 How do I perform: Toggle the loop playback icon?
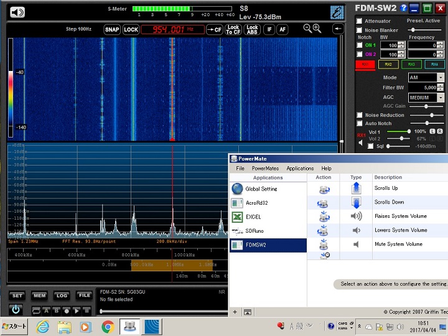36,310
